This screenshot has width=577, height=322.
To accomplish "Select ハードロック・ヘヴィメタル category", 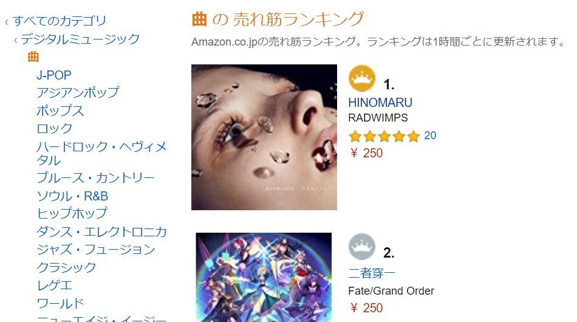I will tap(101, 154).
